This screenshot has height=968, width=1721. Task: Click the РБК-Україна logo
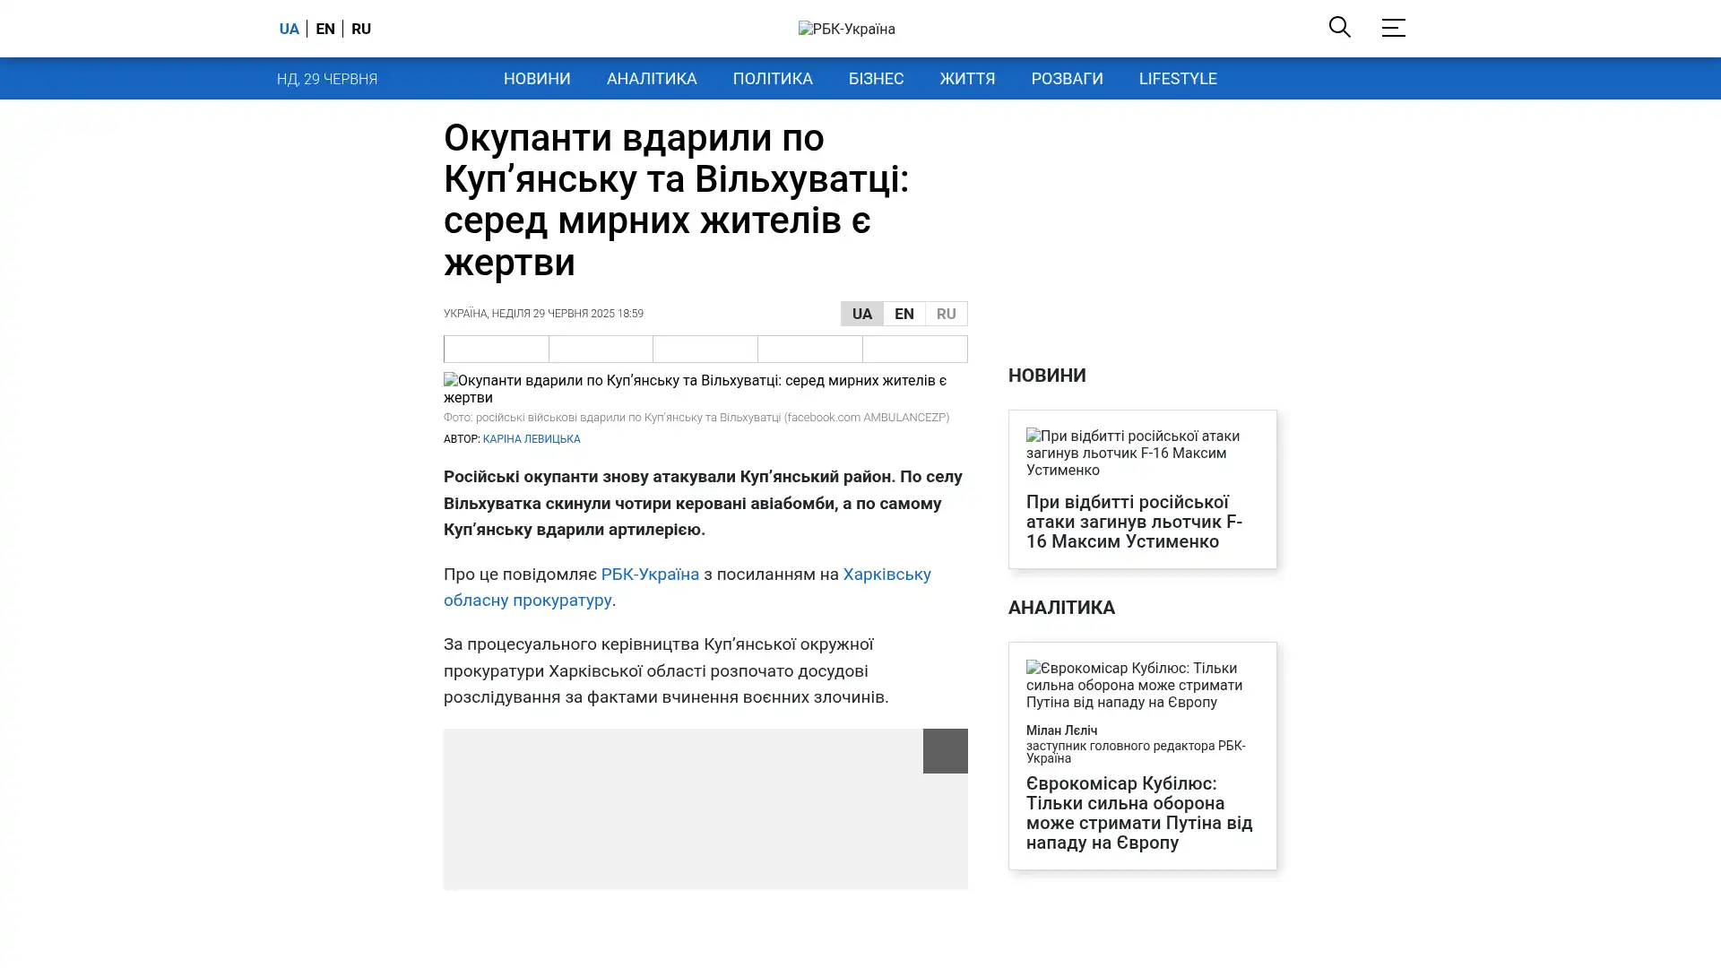tap(846, 29)
